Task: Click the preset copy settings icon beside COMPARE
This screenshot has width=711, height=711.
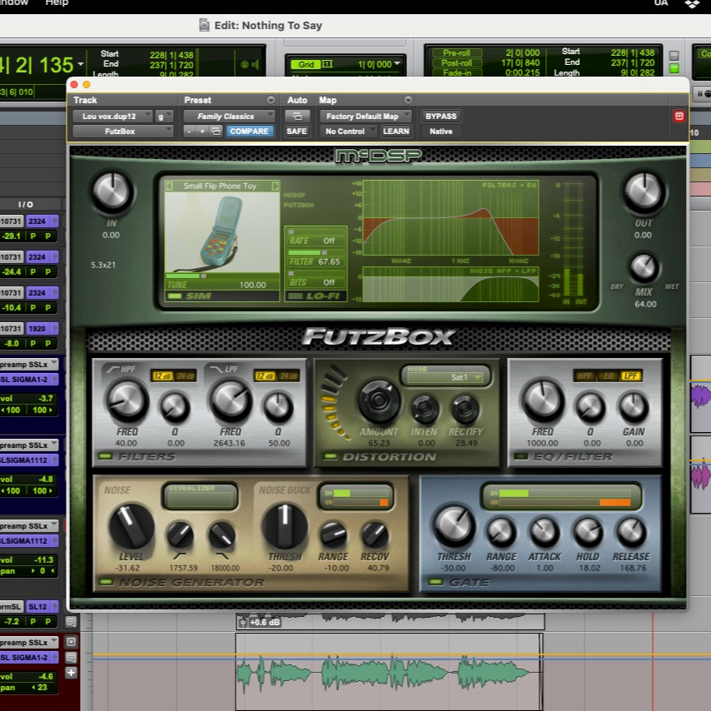Action: tap(216, 131)
